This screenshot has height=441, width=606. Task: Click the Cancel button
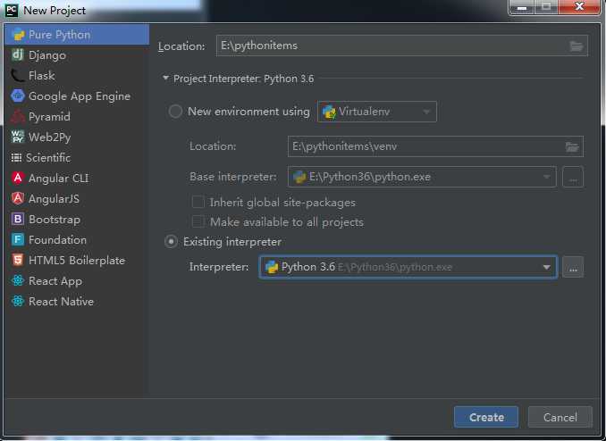(560, 417)
